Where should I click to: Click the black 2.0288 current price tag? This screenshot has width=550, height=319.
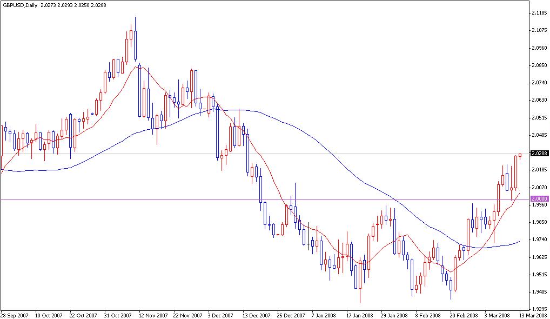[539, 154]
